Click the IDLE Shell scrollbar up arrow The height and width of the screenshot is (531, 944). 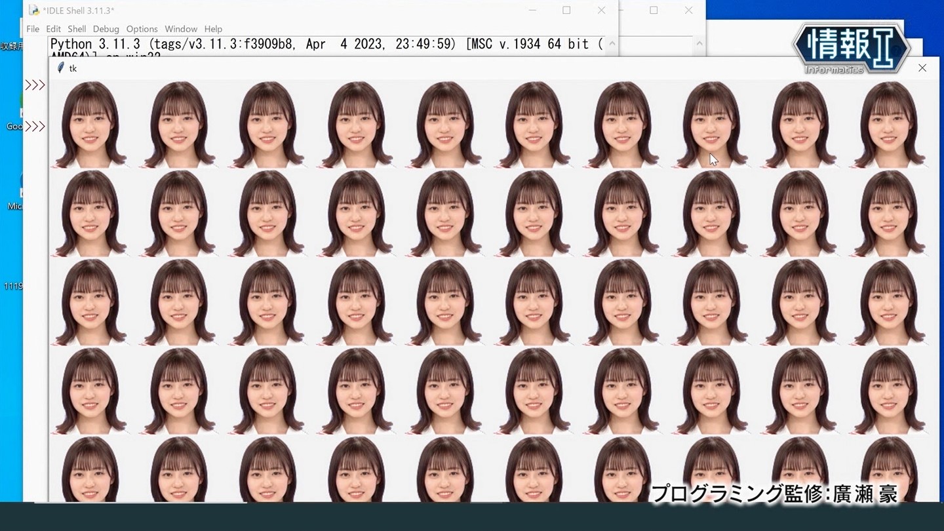[612, 44]
